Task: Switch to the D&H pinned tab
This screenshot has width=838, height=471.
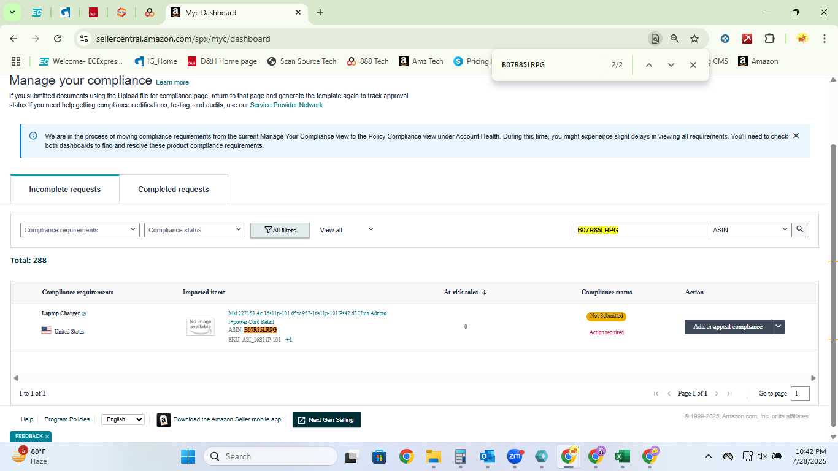Action: 93,12
